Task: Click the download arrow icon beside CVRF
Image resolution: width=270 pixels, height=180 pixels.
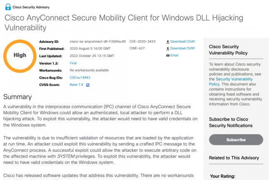Action: [x=168, y=49]
